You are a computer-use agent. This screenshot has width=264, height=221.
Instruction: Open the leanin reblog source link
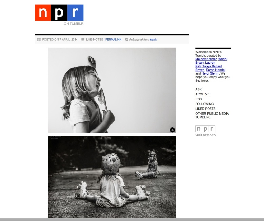tap(153, 40)
